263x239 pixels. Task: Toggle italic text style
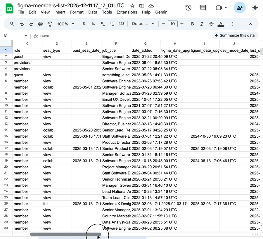pos(202,24)
